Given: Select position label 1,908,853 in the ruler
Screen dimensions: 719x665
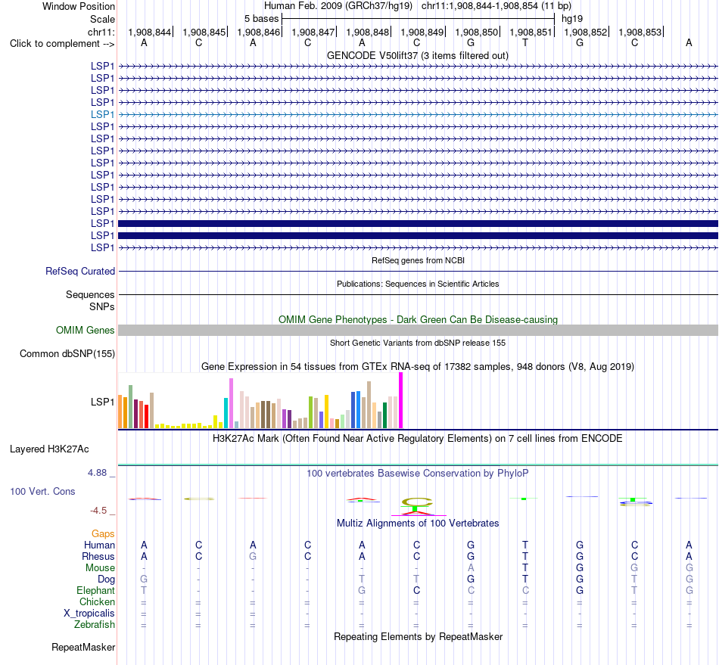Looking at the screenshot, I should (640, 32).
